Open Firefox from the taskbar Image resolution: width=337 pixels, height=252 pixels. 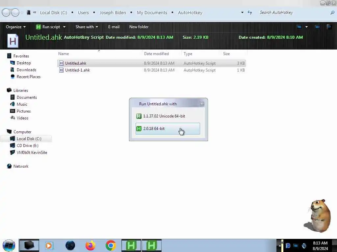tap(90, 245)
